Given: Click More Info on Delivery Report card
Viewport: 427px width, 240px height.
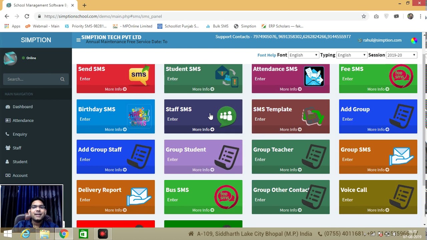Looking at the screenshot, I should click(116, 210).
